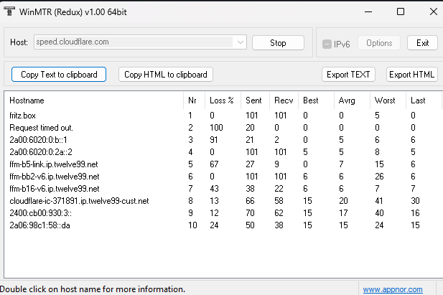The image size is (443, 295).
Task: Click Loss value 43 for hop 7
Action: [214, 189]
